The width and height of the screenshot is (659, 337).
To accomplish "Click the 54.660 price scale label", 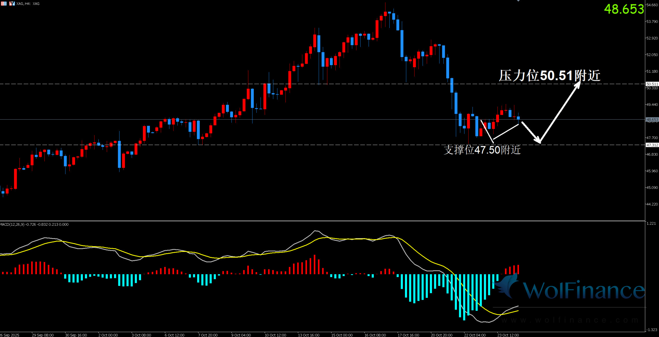I will 652,5.
